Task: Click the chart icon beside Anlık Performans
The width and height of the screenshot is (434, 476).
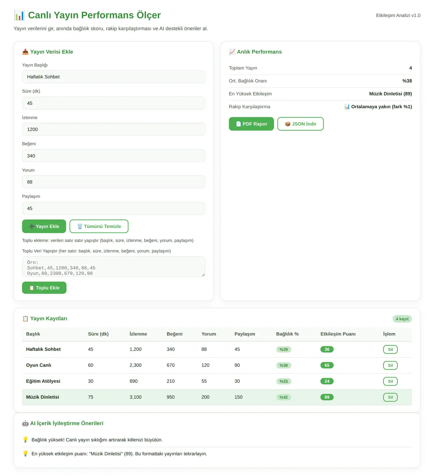Action: [x=232, y=52]
